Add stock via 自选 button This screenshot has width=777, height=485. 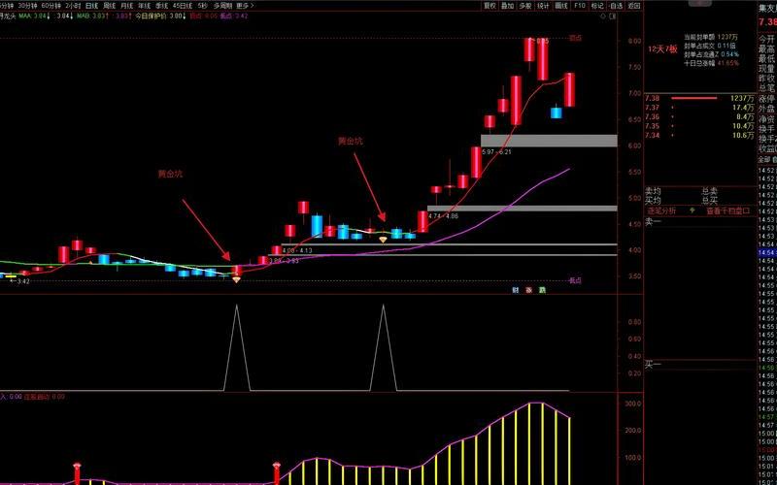pyautogui.click(x=616, y=6)
